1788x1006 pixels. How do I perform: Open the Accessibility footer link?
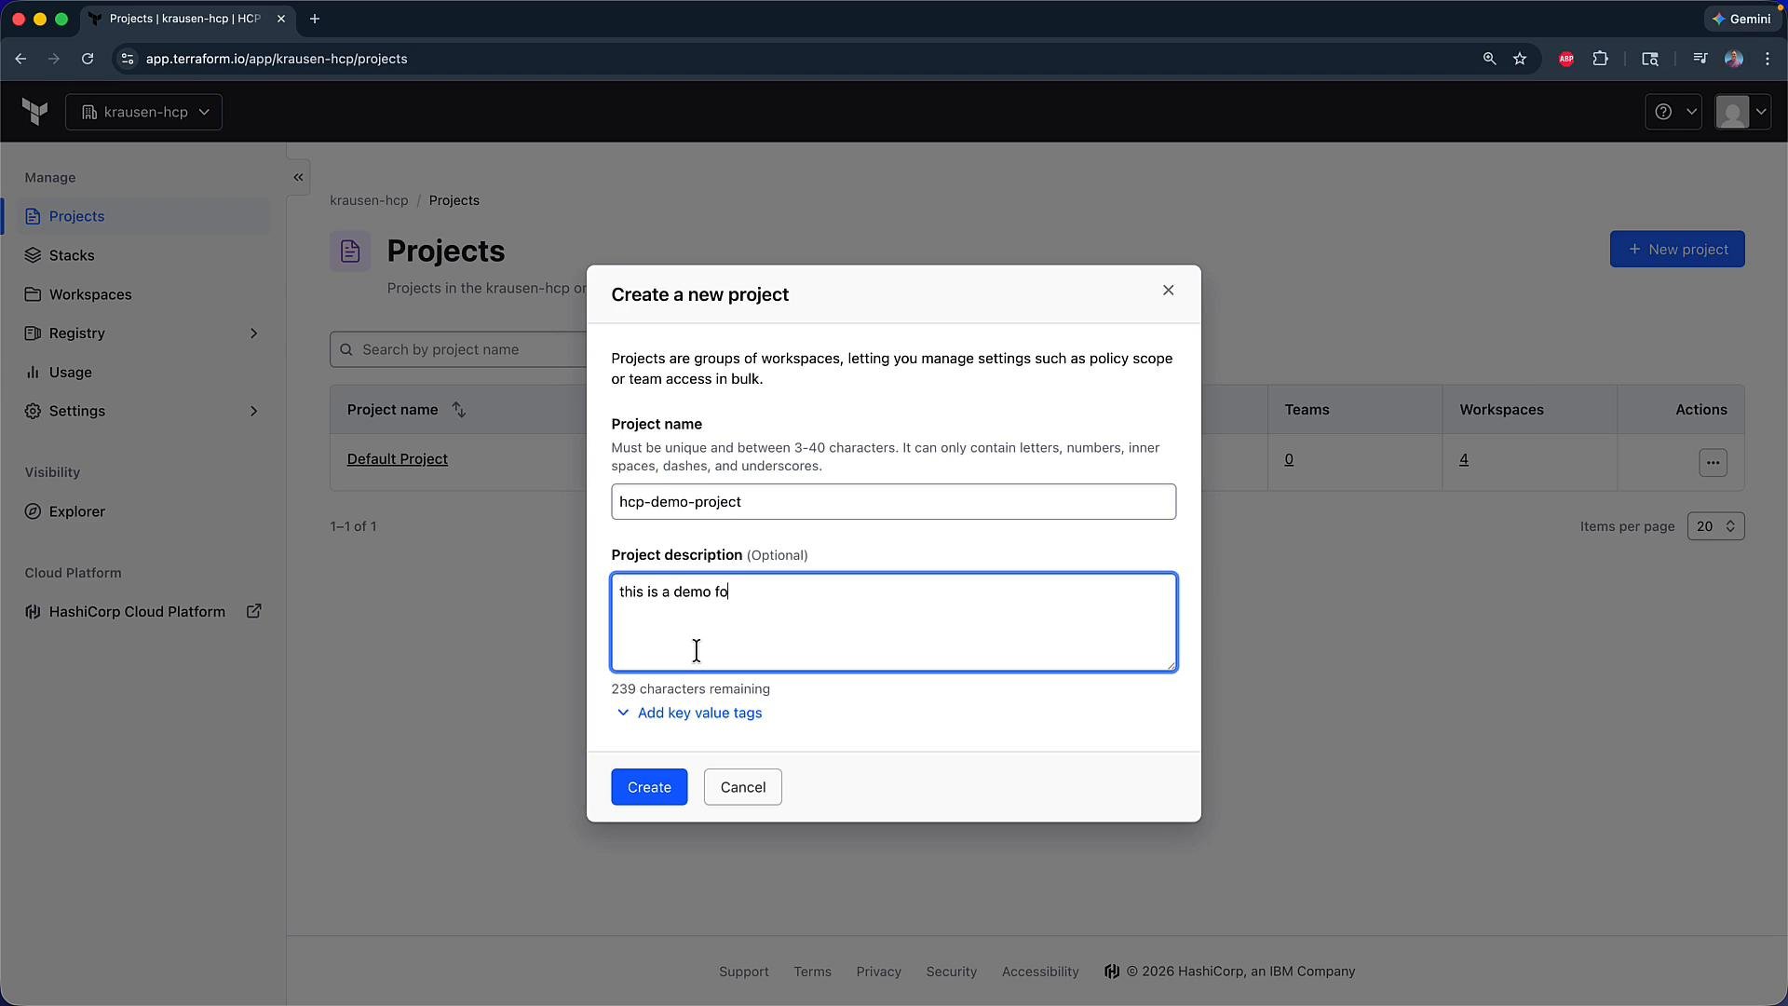(1040, 972)
